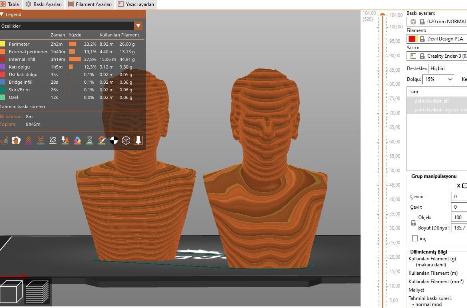The width and height of the screenshot is (467, 308).
Task: Toggle tool marker nozzle icon
Action: click(x=138, y=140)
